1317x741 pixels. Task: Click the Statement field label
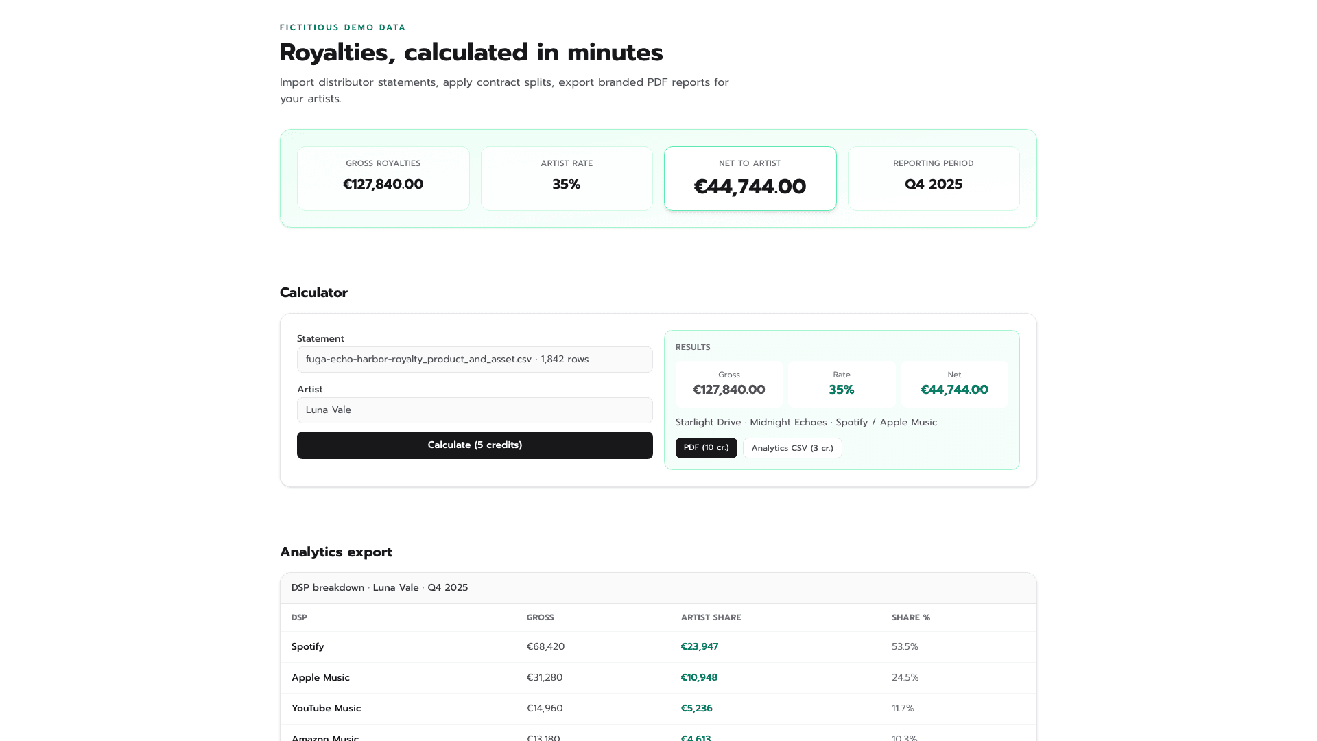click(320, 339)
